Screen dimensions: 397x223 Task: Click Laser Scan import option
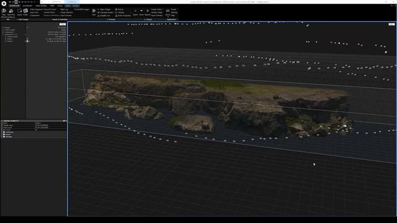34,12
